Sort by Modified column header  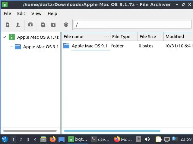tap(178, 37)
